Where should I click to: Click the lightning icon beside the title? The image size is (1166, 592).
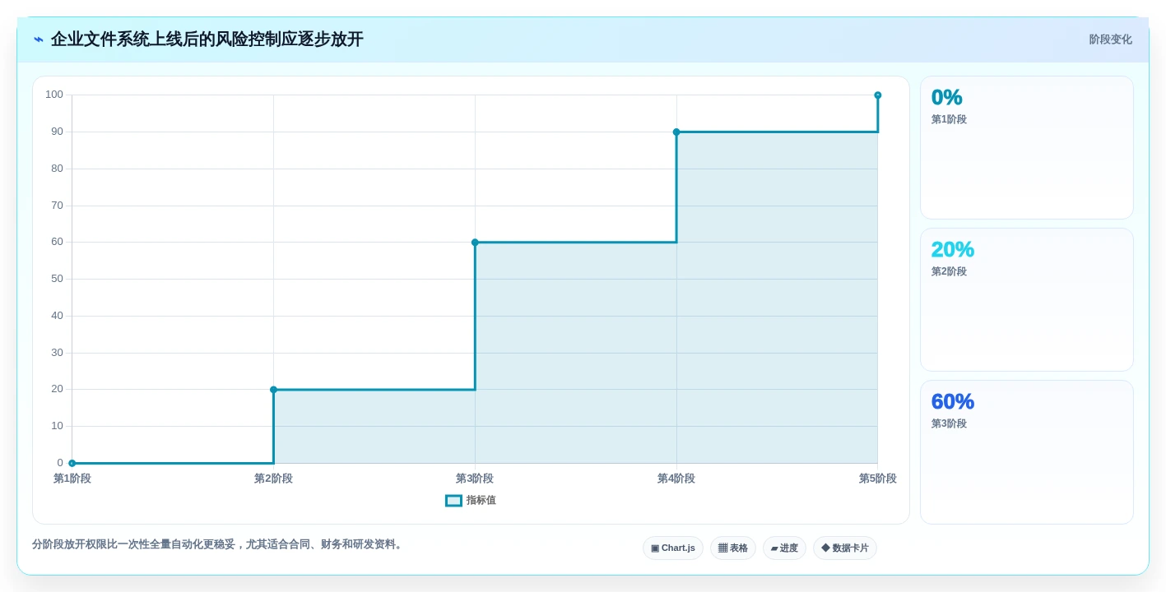[39, 39]
